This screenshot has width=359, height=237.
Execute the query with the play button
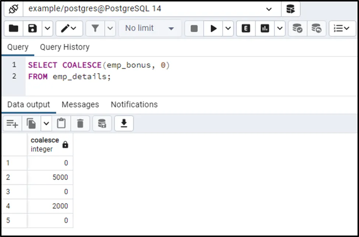click(x=213, y=28)
